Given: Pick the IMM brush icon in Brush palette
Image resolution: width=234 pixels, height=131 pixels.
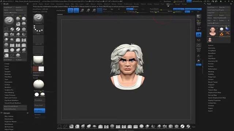Looking at the screenshot, I should [12, 35].
